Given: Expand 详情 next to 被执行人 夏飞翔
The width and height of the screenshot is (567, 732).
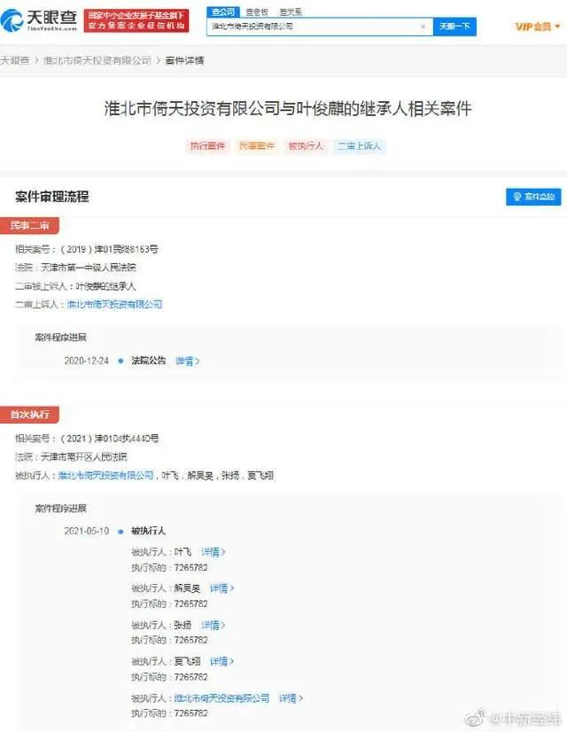Looking at the screenshot, I should pyautogui.click(x=221, y=661).
